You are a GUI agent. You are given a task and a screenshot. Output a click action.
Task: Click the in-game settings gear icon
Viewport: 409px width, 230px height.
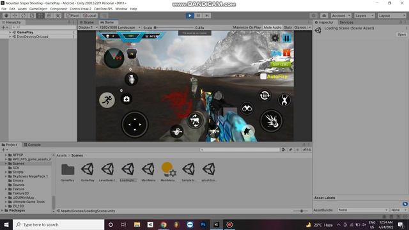(x=275, y=38)
